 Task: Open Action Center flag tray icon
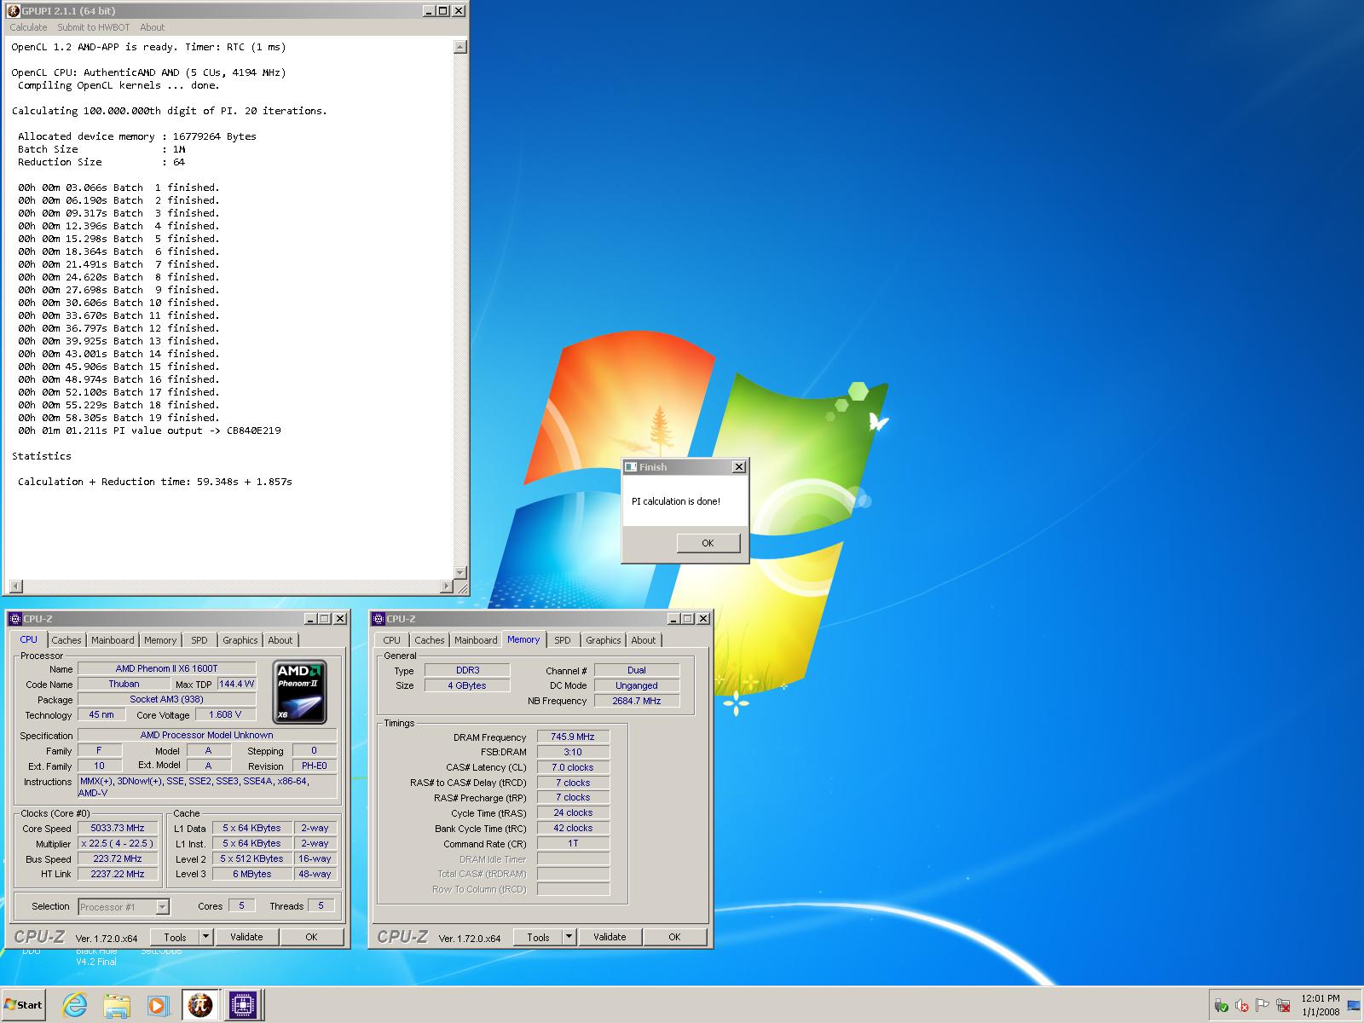coord(1263,1006)
